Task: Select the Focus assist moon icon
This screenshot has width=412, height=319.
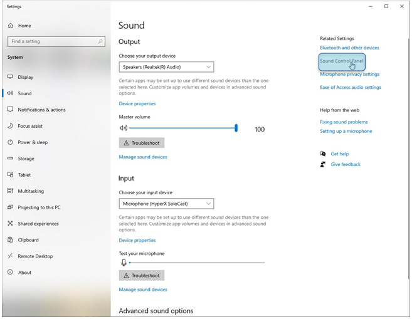Action: [x=11, y=126]
